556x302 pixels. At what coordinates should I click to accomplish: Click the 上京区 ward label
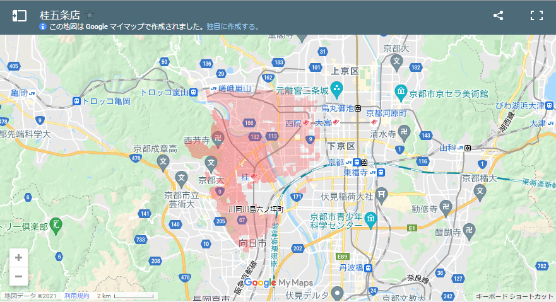tap(345, 71)
